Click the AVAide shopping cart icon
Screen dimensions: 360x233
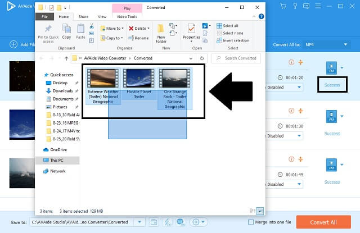[x=283, y=6]
